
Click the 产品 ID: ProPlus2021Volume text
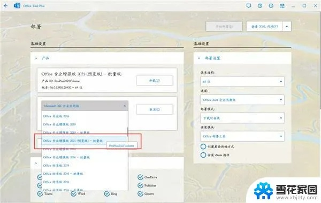(x=60, y=81)
